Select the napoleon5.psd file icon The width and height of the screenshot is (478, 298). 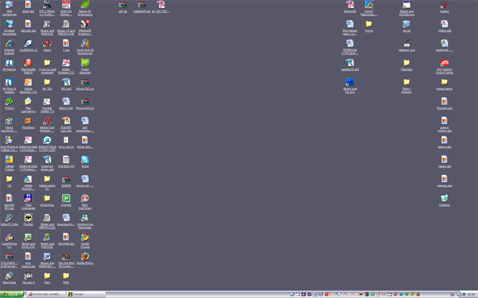[350, 63]
